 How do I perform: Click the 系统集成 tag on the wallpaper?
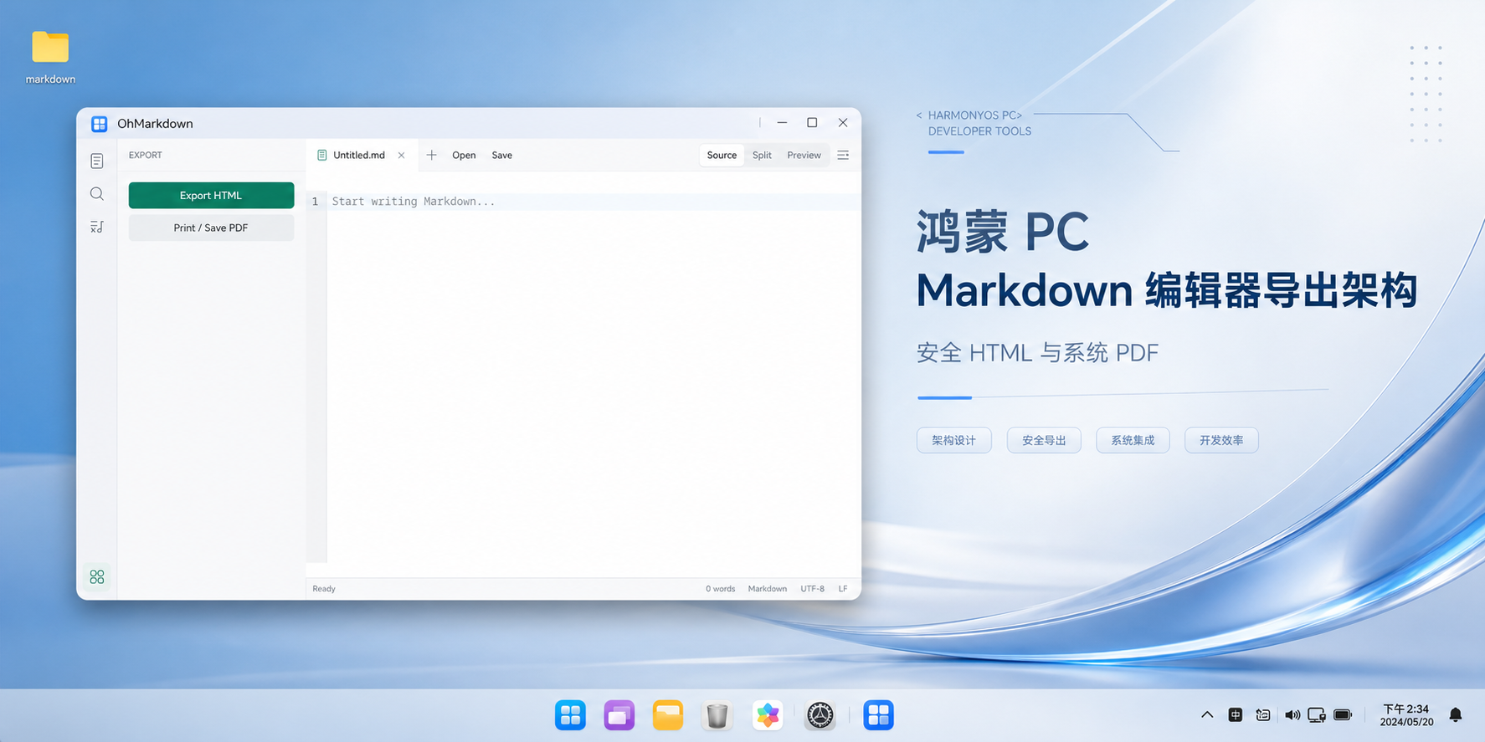1133,440
